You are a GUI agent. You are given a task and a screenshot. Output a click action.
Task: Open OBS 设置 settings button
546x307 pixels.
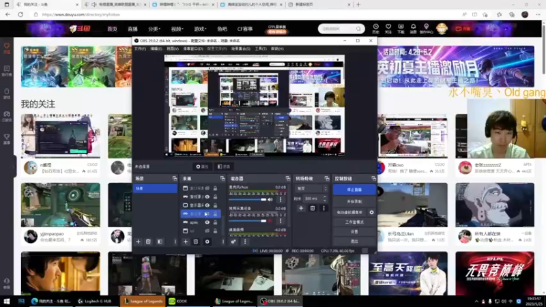tap(354, 231)
